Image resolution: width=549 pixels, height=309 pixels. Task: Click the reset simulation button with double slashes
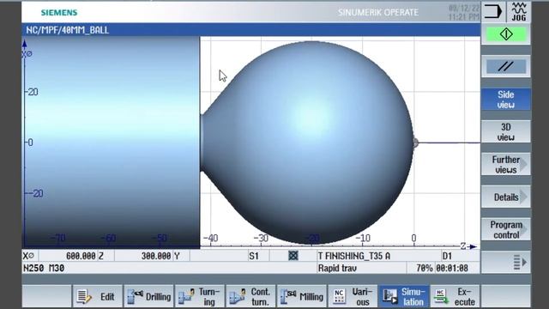pos(506,66)
